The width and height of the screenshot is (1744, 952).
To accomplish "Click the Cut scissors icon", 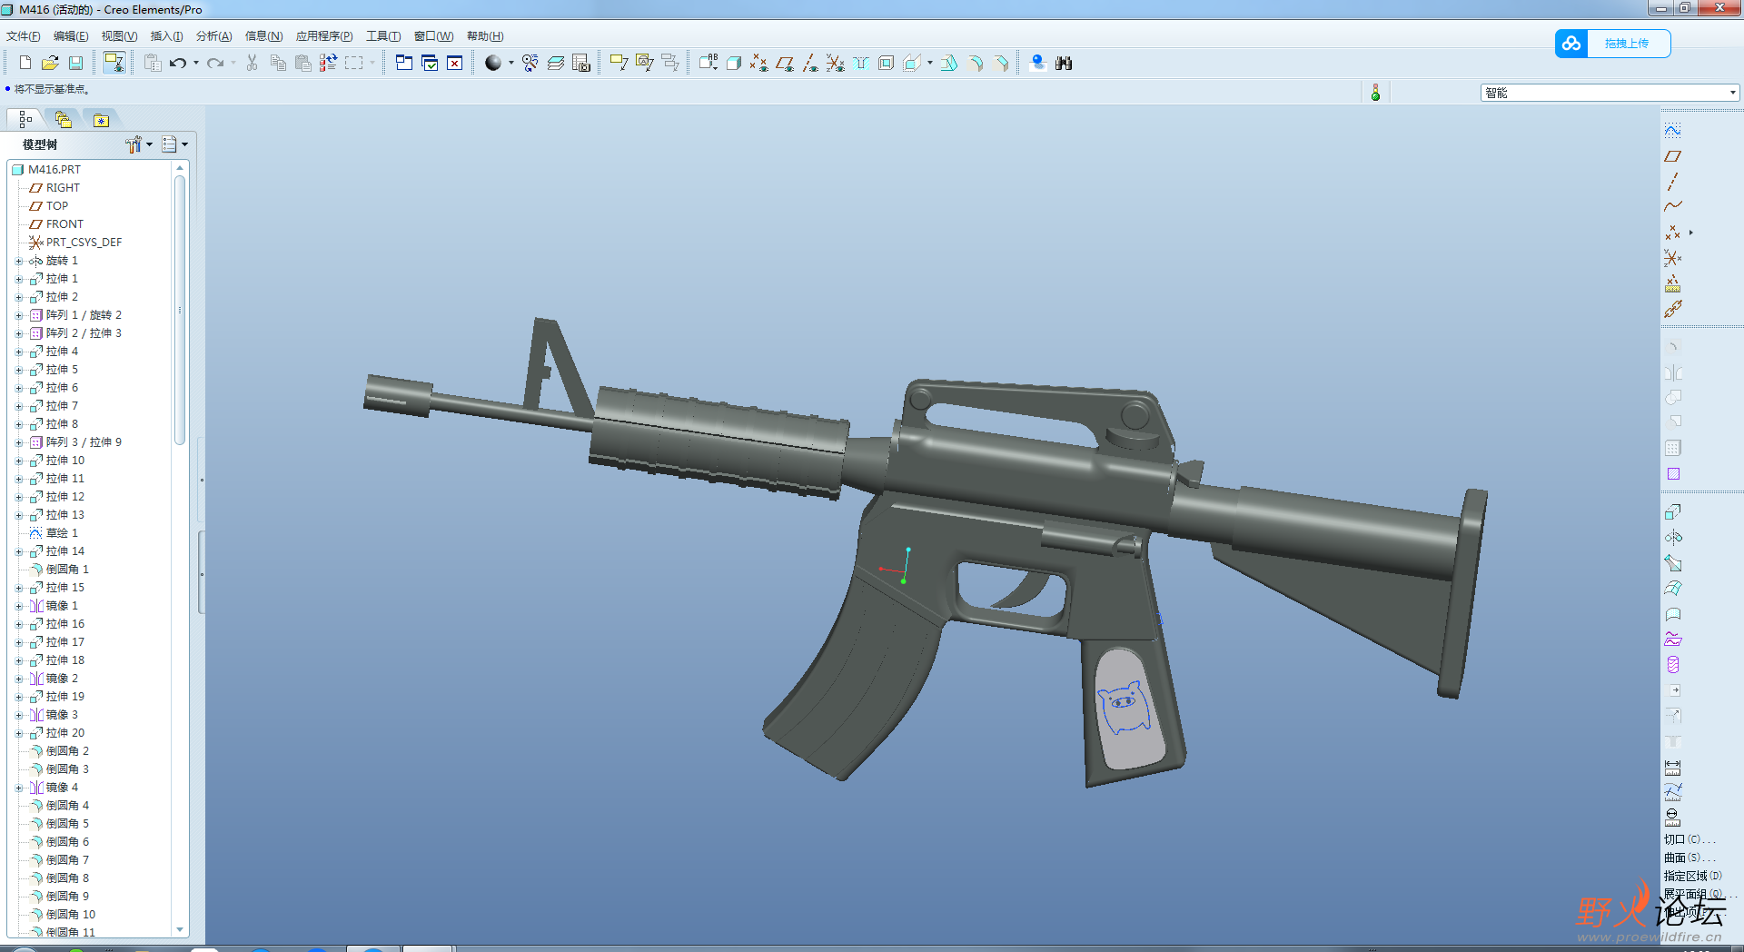I will coord(253,63).
